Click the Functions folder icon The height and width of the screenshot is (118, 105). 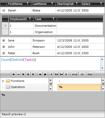[8, 81]
